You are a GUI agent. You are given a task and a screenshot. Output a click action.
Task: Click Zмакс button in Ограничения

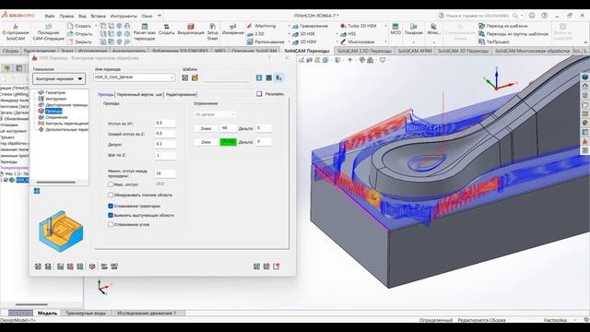coord(206,128)
